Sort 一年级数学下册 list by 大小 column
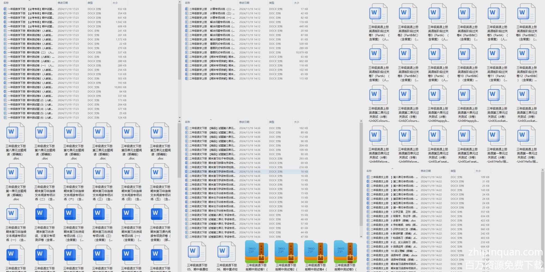This screenshot has height=272, width=545. point(115,3)
